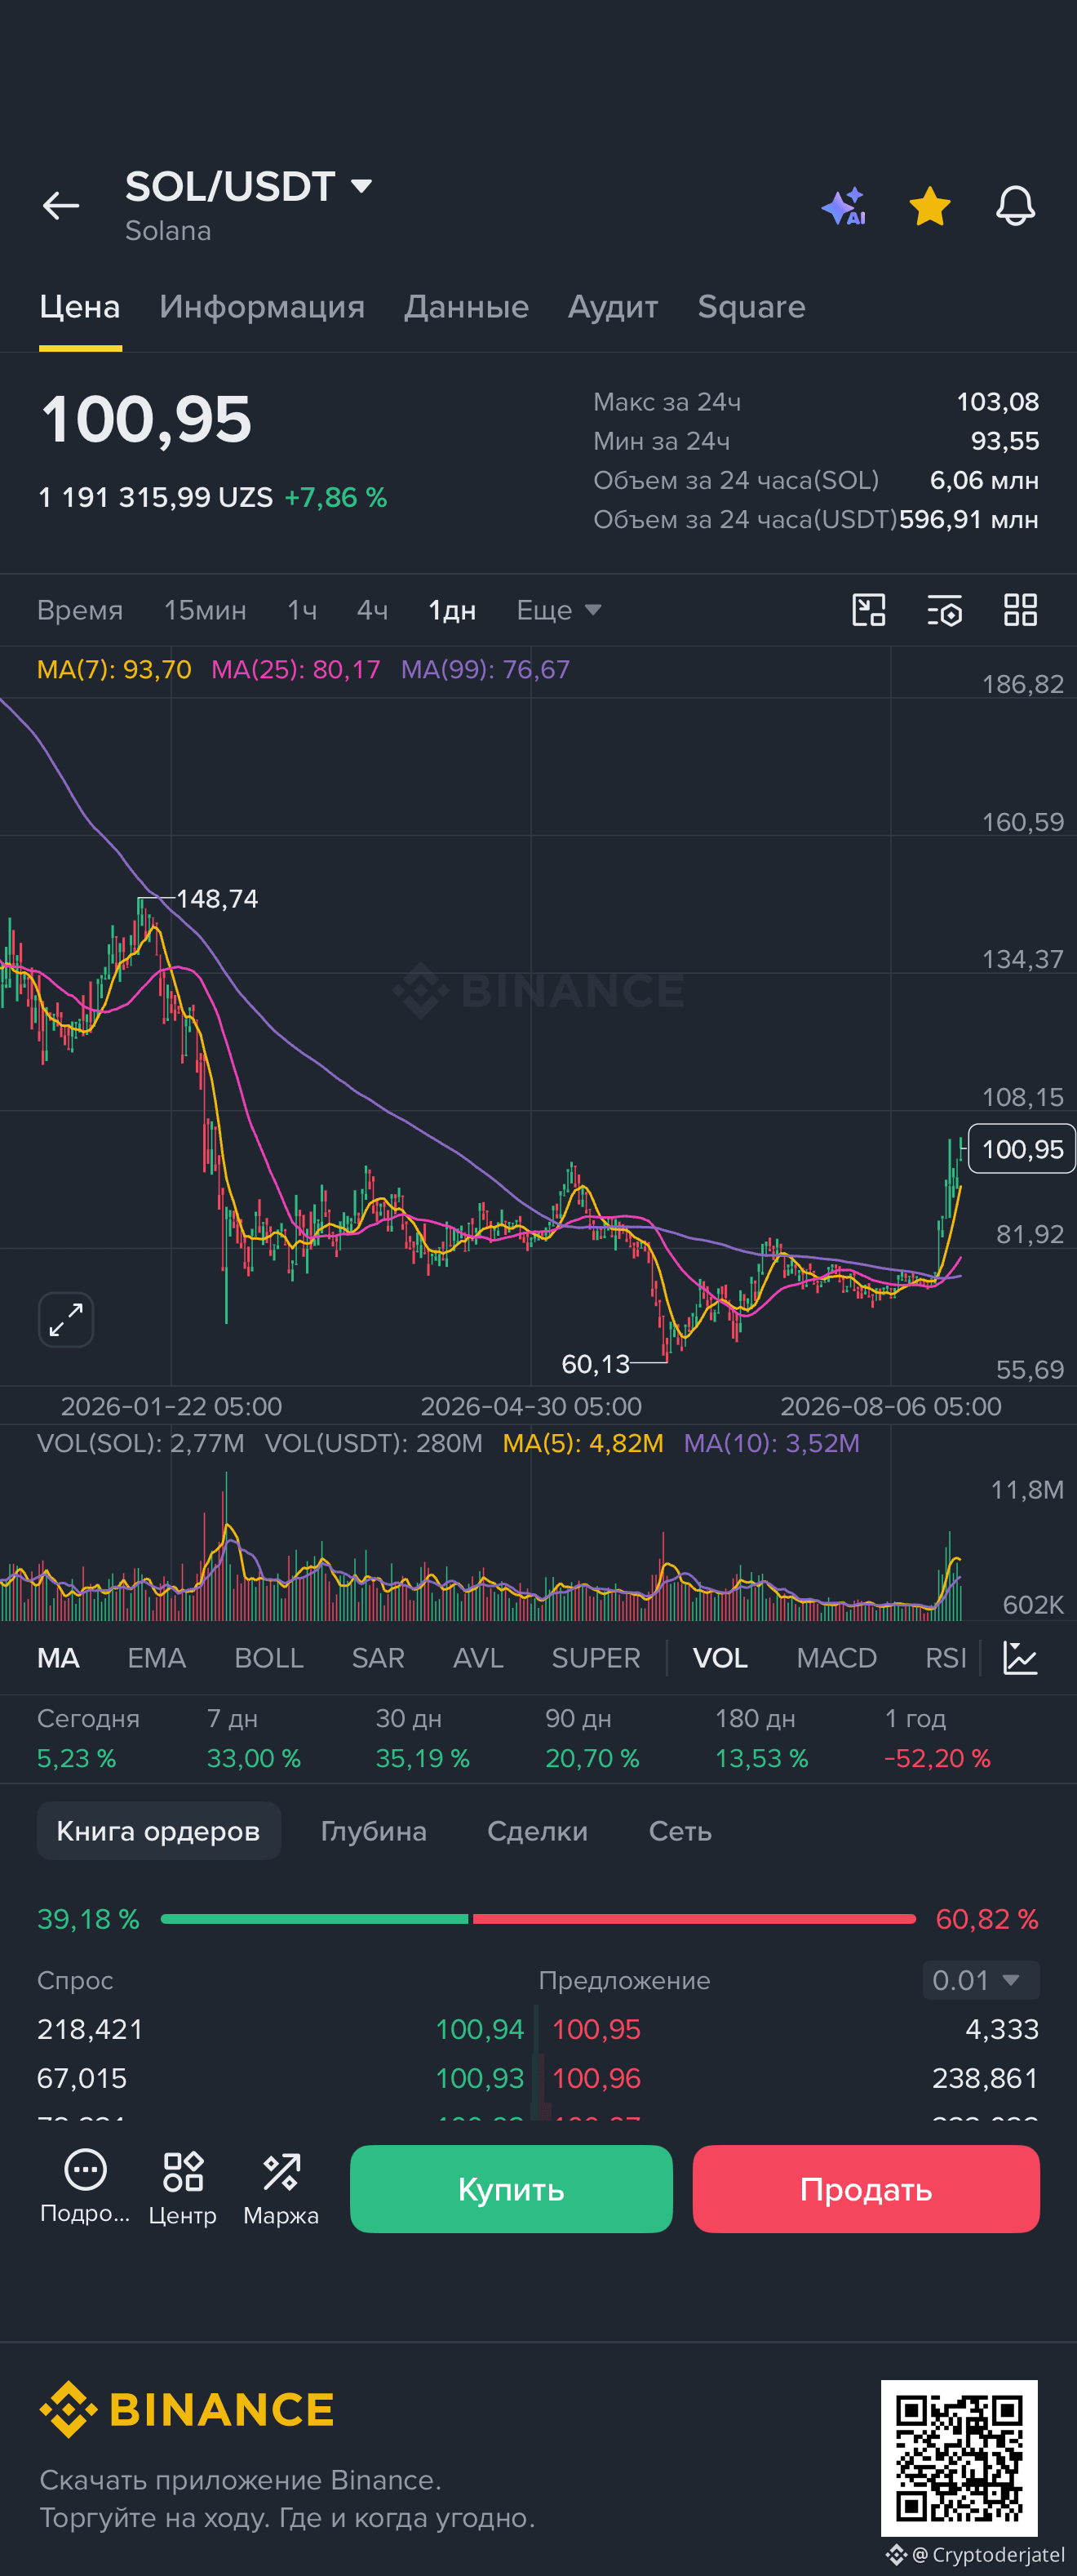Open the Данные tab
The width and height of the screenshot is (1077, 2576).
pyautogui.click(x=466, y=307)
